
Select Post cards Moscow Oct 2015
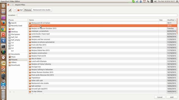click(x=103, y=75)
